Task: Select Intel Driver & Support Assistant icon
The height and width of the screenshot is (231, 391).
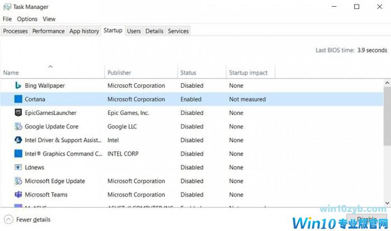Action: (x=18, y=140)
